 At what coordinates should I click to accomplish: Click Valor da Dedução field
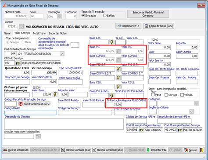coord(70,82)
